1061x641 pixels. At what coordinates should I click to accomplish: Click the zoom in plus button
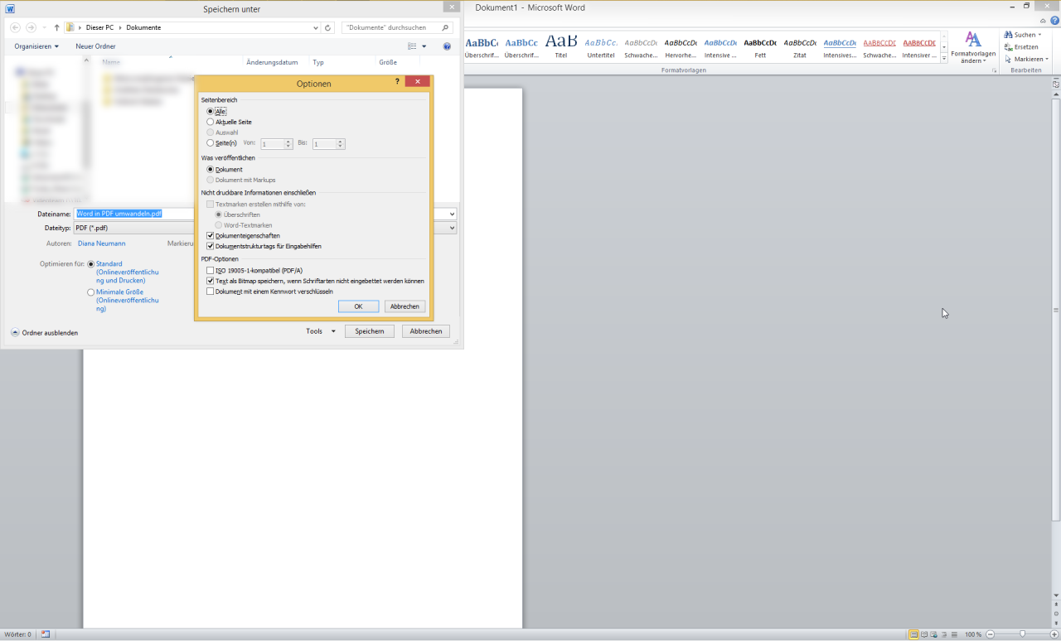tap(1054, 634)
